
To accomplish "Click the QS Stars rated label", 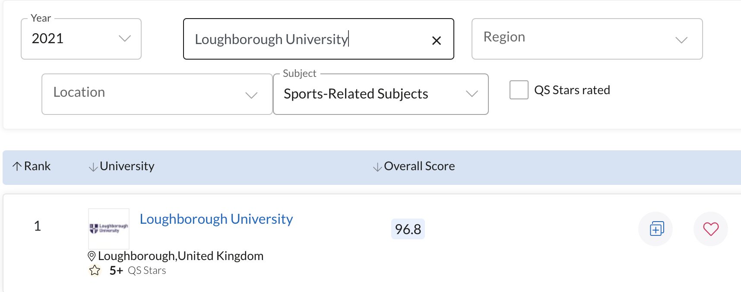I will tap(572, 90).
